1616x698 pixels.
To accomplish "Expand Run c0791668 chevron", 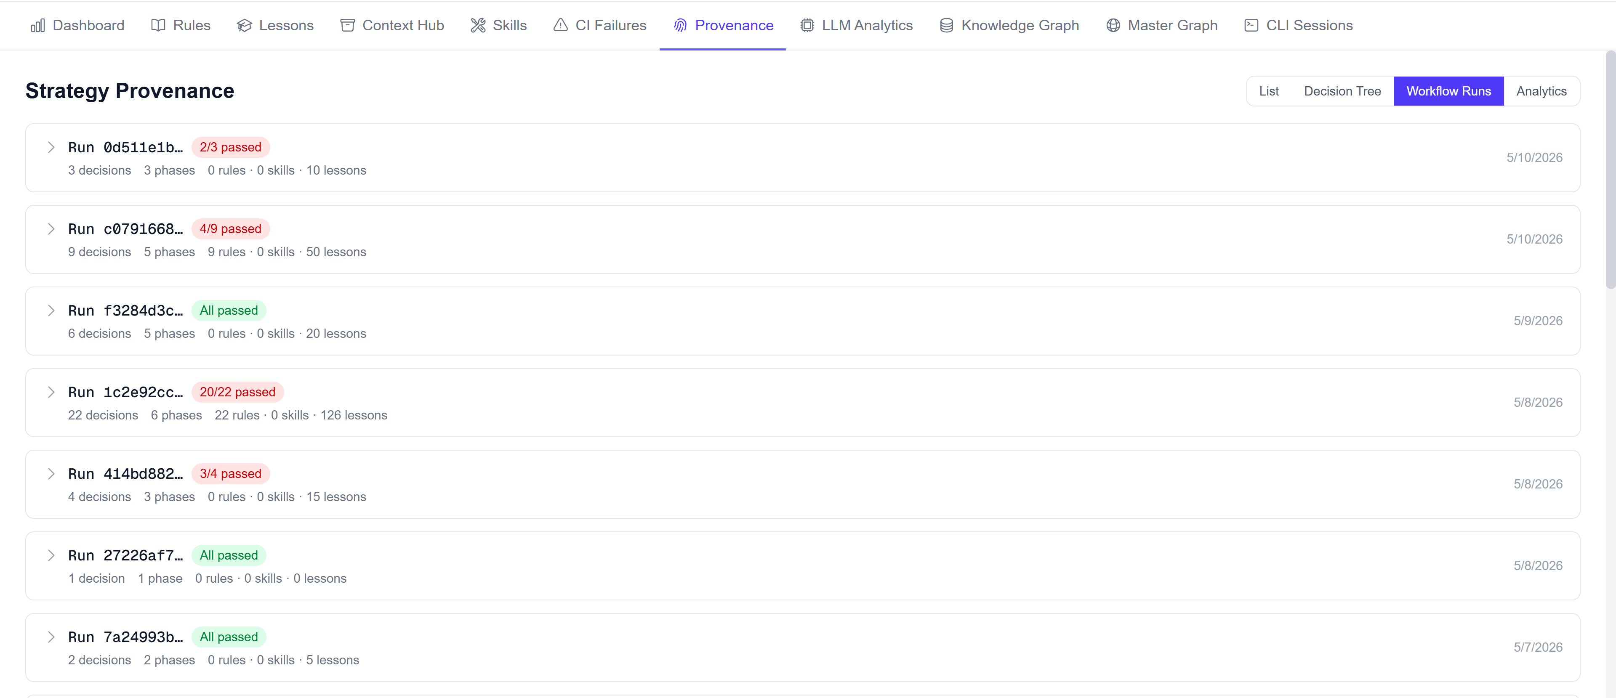I will pos(51,229).
